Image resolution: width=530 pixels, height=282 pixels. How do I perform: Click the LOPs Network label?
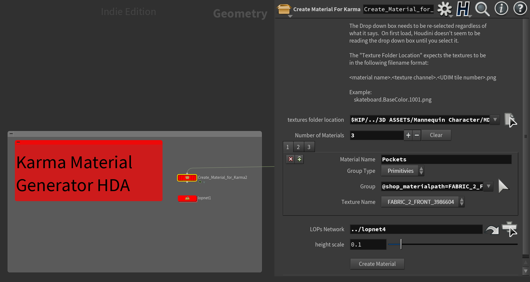point(327,229)
